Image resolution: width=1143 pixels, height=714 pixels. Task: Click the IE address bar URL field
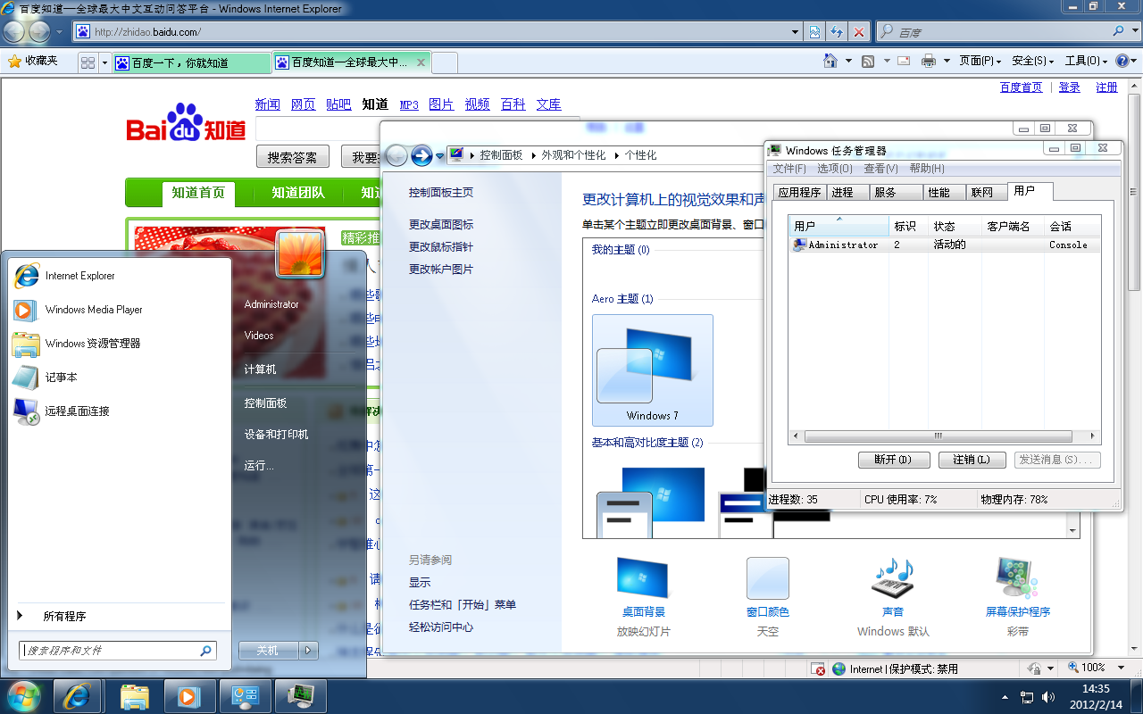click(x=432, y=32)
